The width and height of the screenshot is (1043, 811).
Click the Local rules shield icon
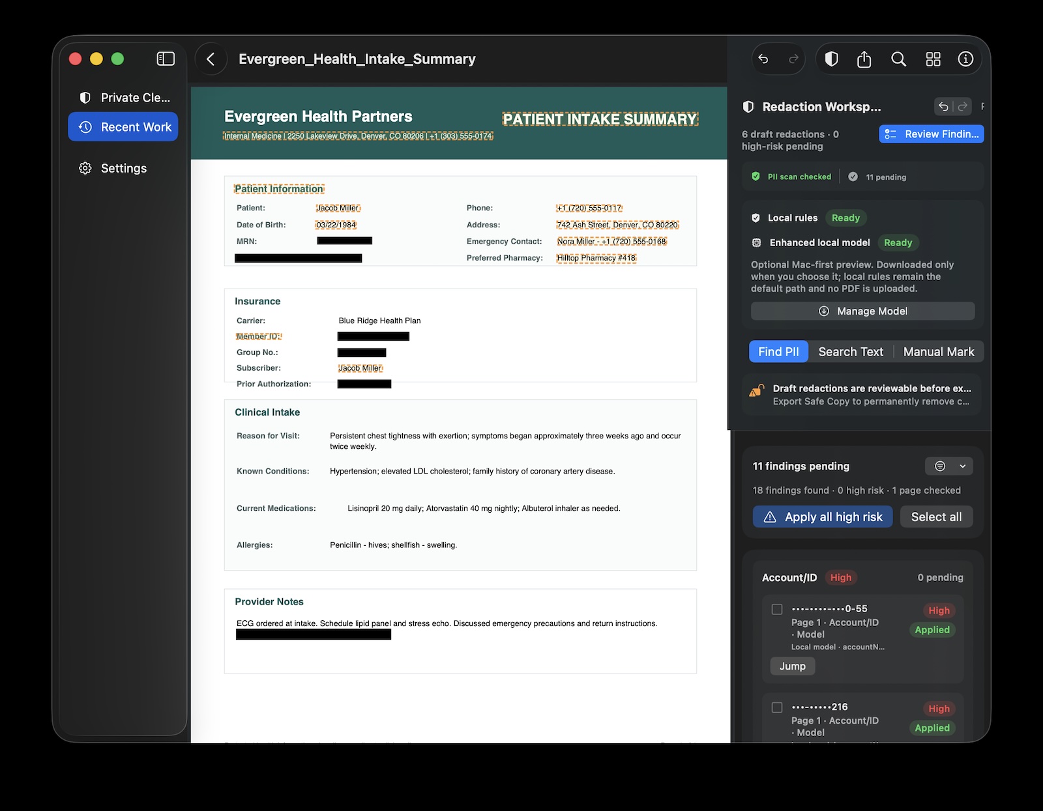tap(756, 218)
